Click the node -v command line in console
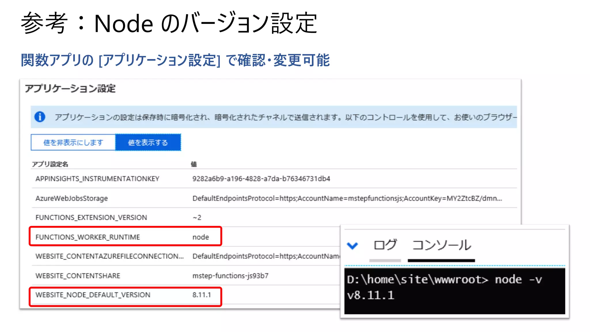The height and width of the screenshot is (332, 590). pyautogui.click(x=445, y=280)
